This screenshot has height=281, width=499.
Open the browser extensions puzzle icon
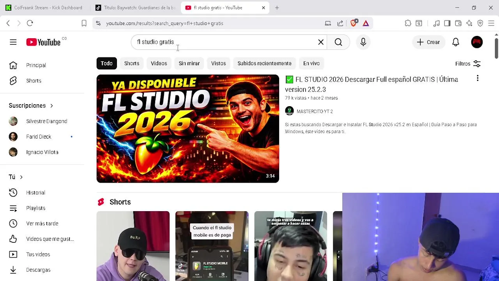(x=408, y=23)
